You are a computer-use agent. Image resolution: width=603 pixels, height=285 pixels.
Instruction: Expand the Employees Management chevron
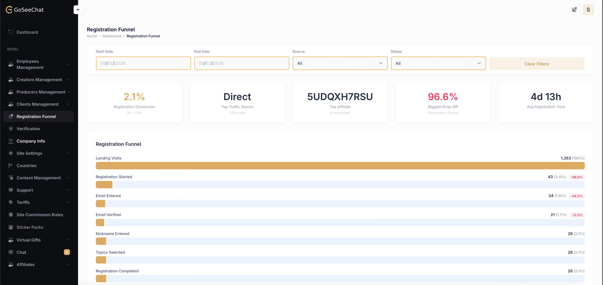click(x=69, y=64)
